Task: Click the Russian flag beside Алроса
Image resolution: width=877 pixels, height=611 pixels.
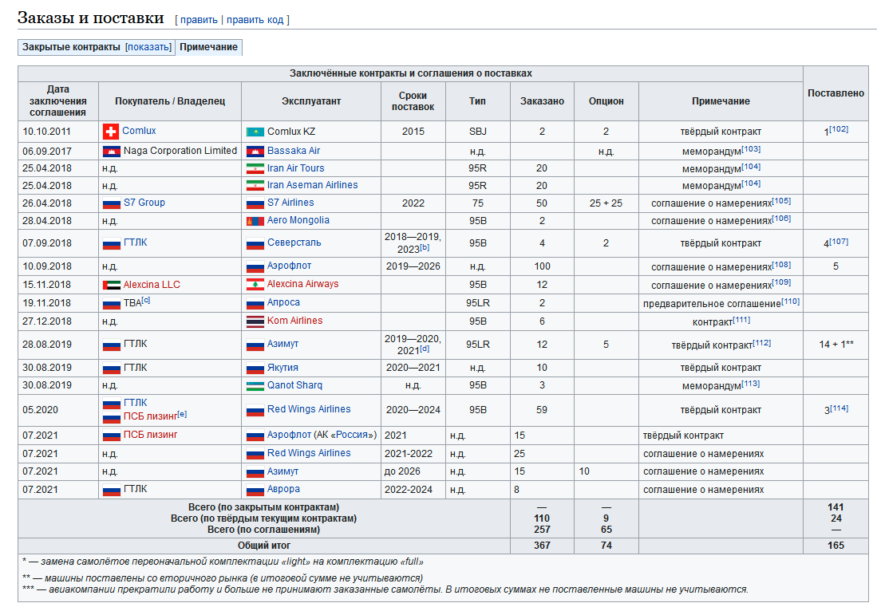Action: 255,303
